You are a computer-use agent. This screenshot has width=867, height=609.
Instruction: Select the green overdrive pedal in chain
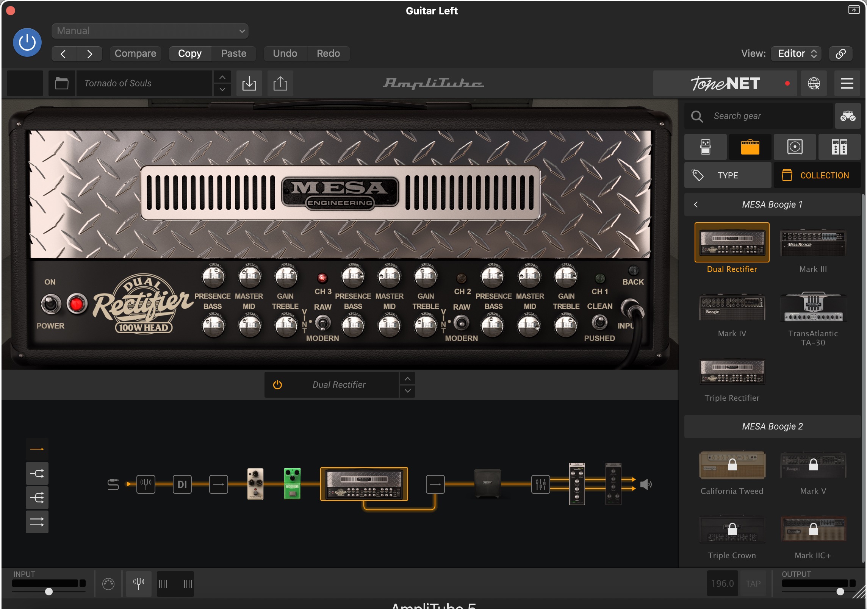point(292,484)
